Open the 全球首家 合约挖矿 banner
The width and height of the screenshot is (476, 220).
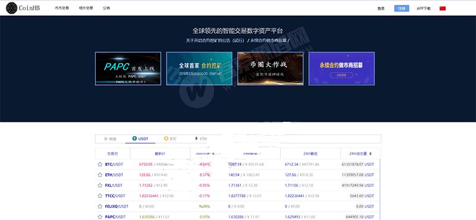tap(199, 68)
